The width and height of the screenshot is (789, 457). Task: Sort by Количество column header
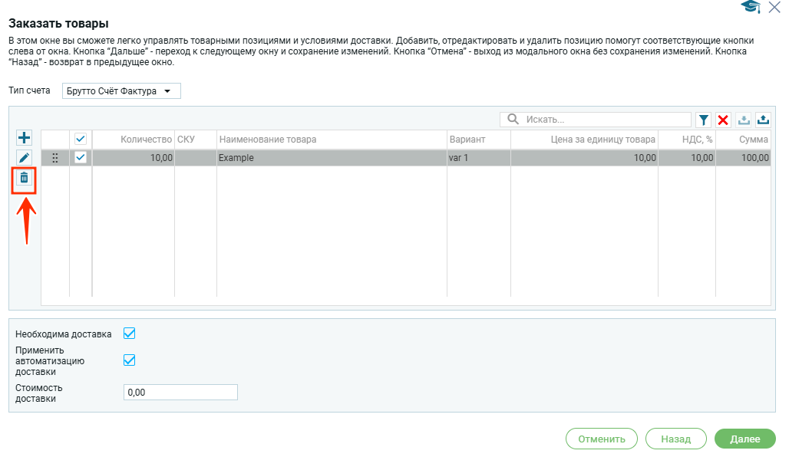point(146,140)
